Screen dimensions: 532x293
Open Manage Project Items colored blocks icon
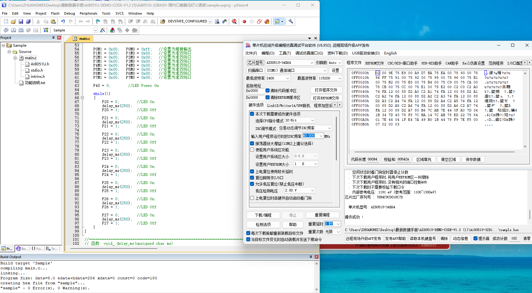[112, 30]
